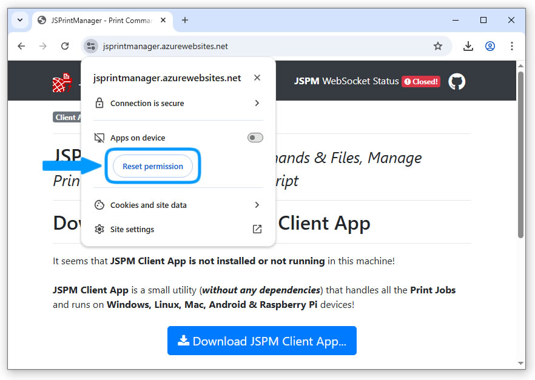Click the address bar URL field
The width and height of the screenshot is (535, 380).
point(266,46)
